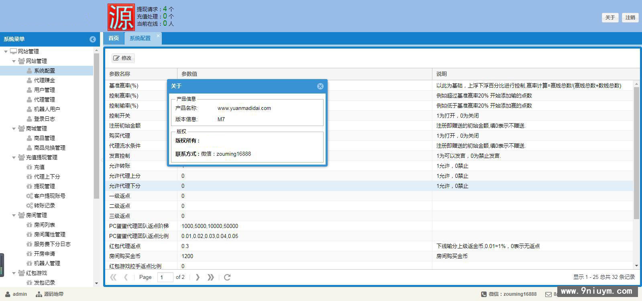The width and height of the screenshot is (642, 301).
Task: Go to the previous page
Action: pyautogui.click(x=126, y=277)
